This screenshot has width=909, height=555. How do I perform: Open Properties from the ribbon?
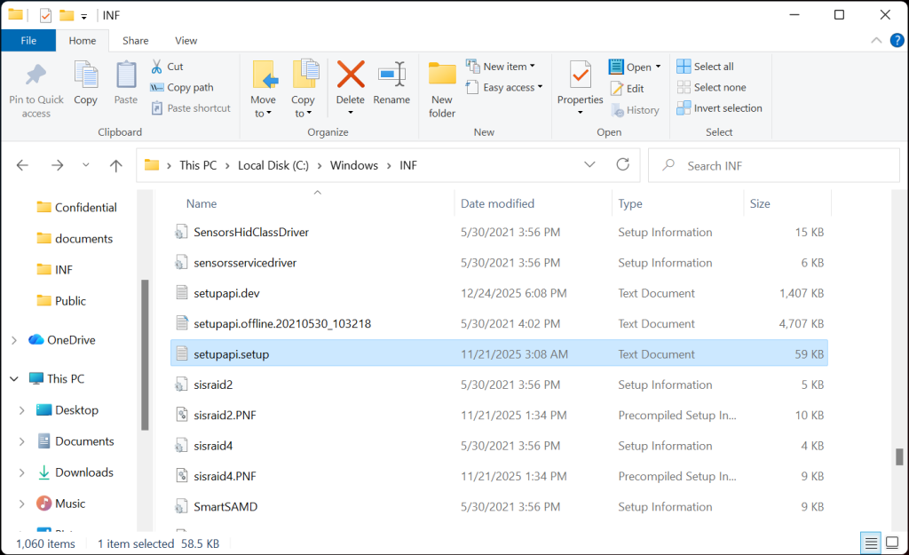pyautogui.click(x=580, y=84)
